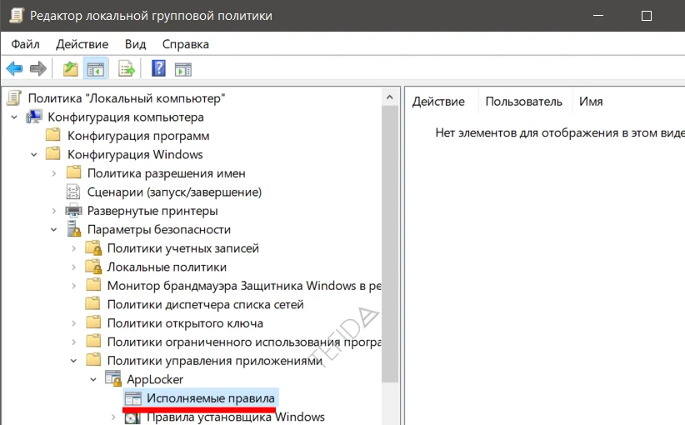Viewport: 685px width, 425px height.
Task: Expand the Политика разрешения имен node
Action: coord(53,173)
